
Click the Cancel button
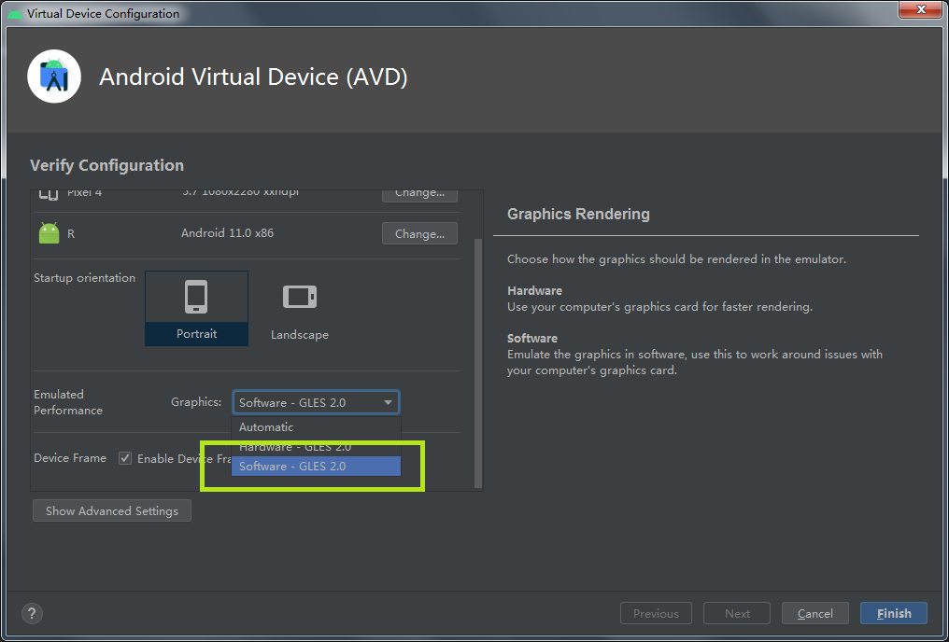(815, 613)
